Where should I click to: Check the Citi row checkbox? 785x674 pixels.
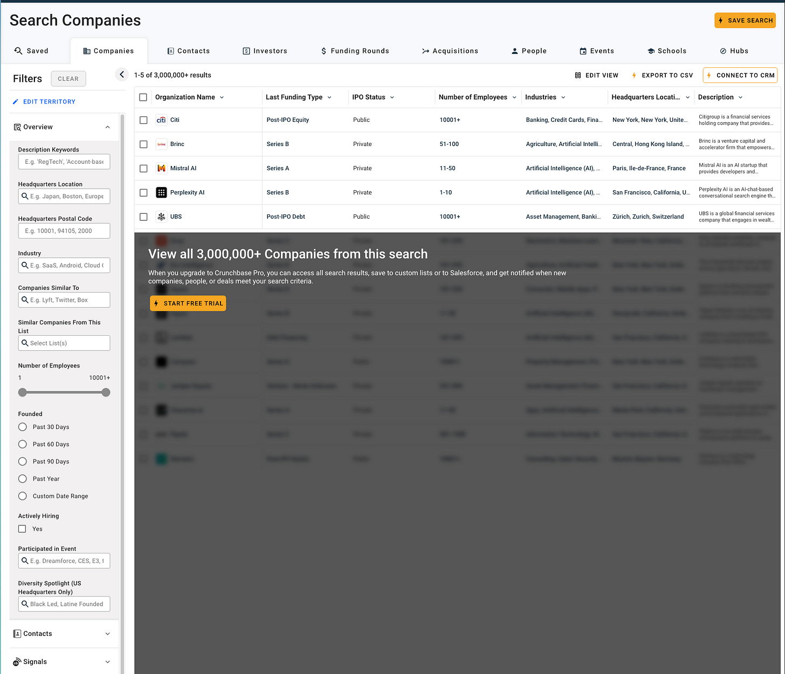coord(143,120)
